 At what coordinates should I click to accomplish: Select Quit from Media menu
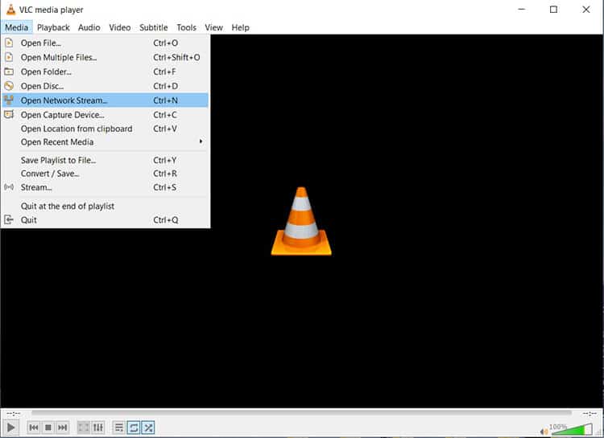pyautogui.click(x=105, y=220)
